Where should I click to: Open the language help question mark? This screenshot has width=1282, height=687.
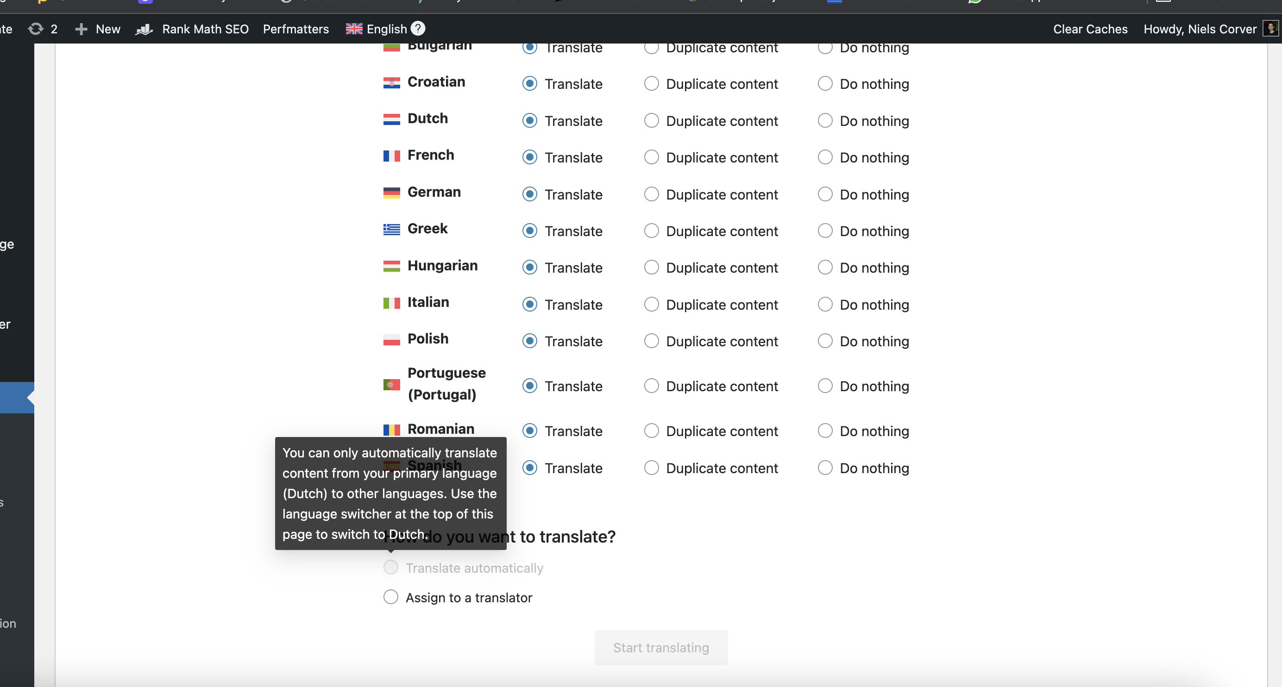(x=418, y=28)
